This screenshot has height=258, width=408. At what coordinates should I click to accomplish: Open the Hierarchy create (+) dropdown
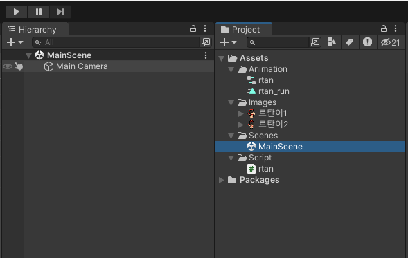15,42
